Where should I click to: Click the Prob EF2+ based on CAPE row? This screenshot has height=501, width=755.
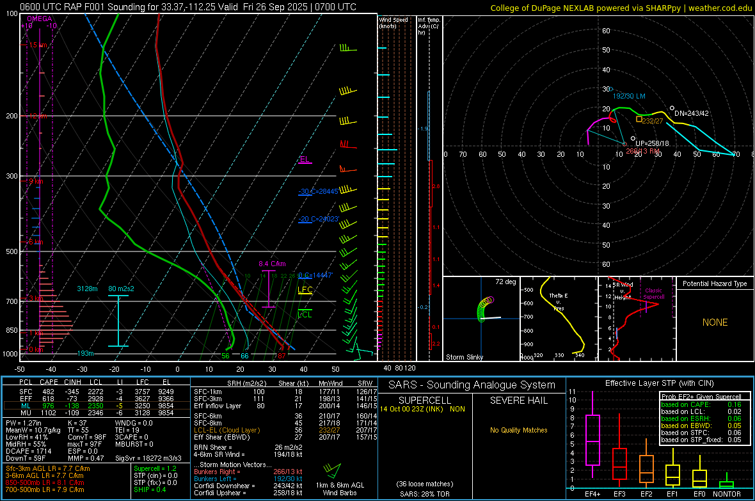point(701,404)
